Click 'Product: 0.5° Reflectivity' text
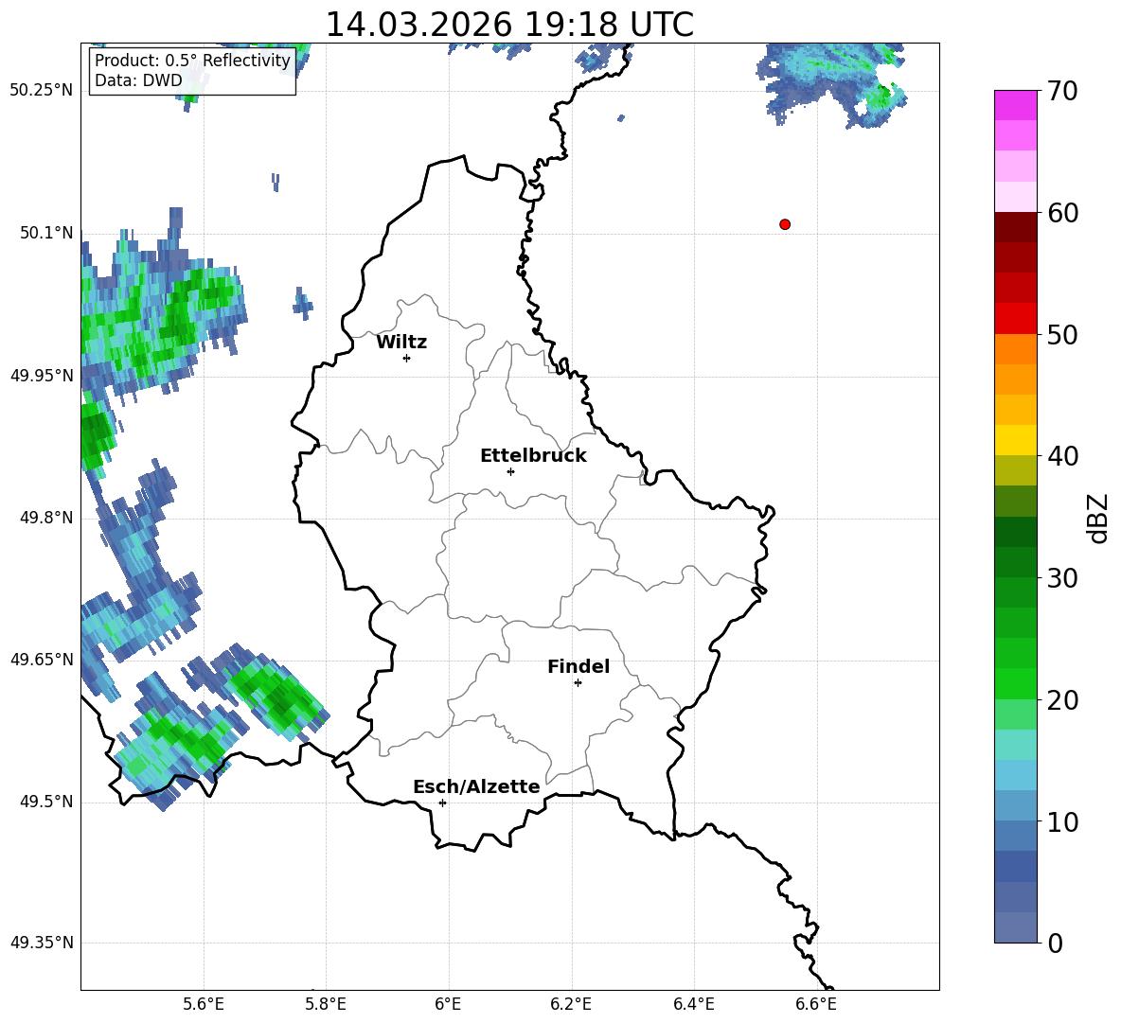Screen dimensions: 1121x1023 click(192, 61)
